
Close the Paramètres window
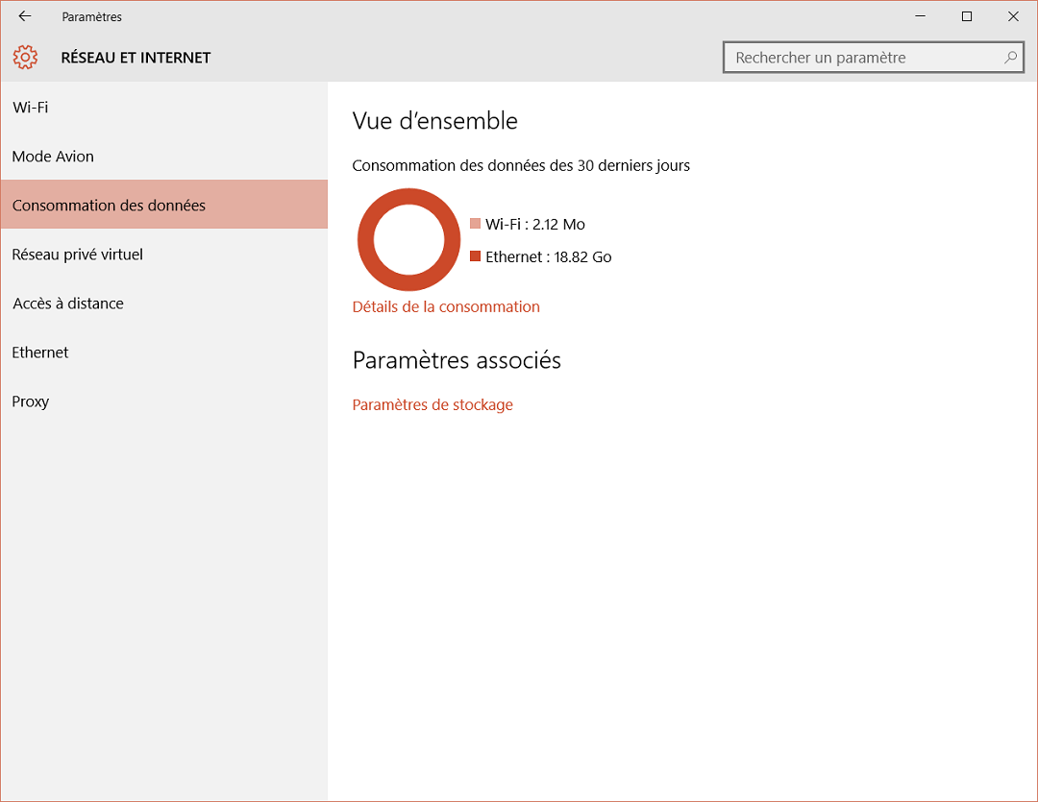pos(1013,16)
